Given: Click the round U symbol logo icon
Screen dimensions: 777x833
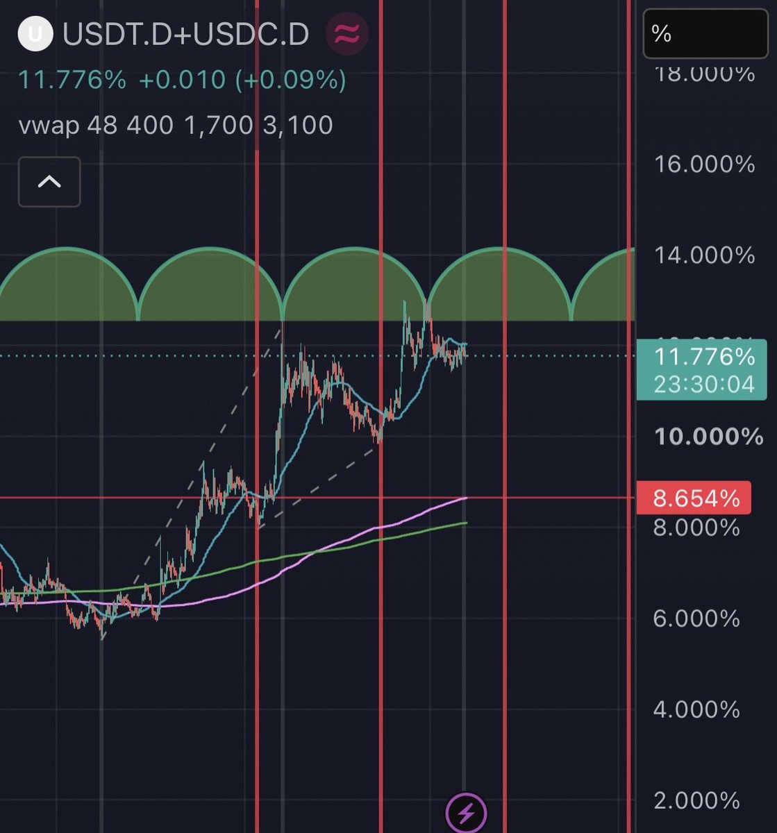Looking at the screenshot, I should pyautogui.click(x=35, y=34).
